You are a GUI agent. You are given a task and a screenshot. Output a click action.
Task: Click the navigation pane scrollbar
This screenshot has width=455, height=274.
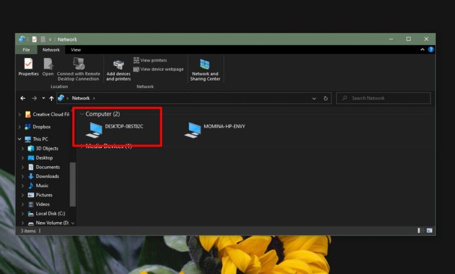click(72, 184)
